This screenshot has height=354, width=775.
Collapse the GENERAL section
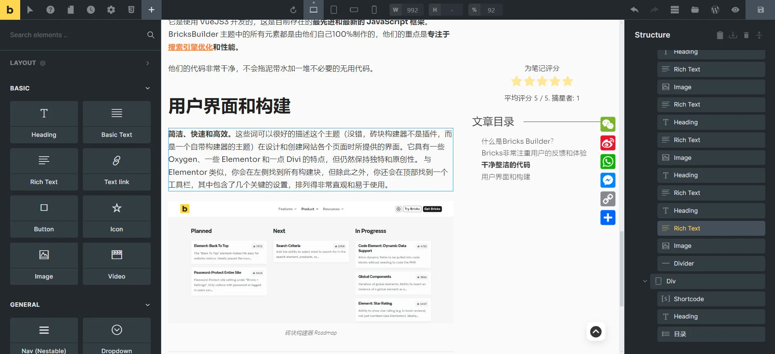point(80,305)
